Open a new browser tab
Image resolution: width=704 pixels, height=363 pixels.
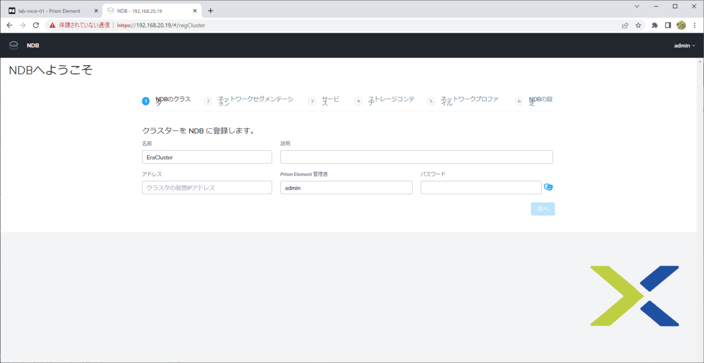coord(211,11)
